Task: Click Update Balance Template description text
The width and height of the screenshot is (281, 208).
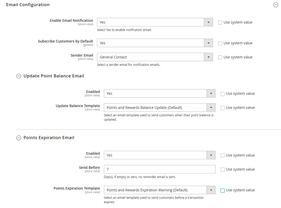Action: tap(159, 117)
